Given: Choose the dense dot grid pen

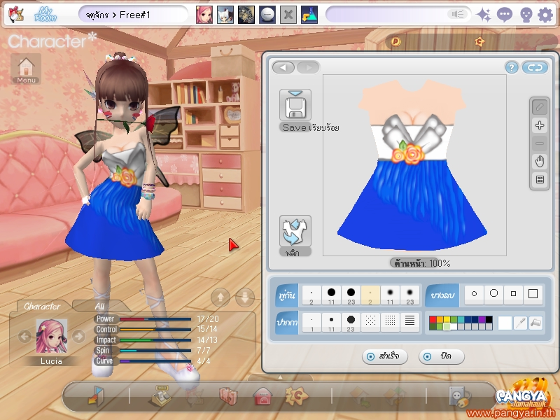Looking at the screenshot, I should point(390,323).
